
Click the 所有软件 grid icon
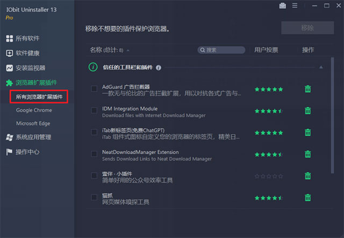[10, 38]
